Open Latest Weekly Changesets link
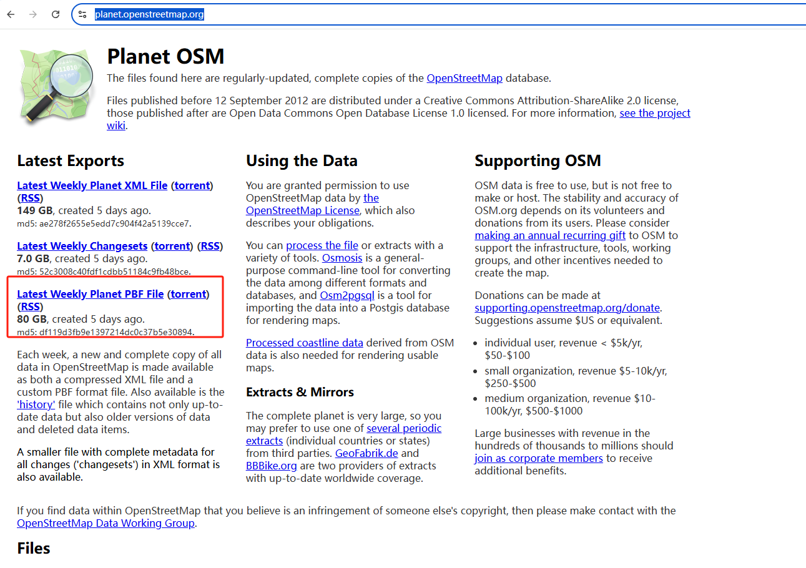806x568 pixels. (x=82, y=246)
